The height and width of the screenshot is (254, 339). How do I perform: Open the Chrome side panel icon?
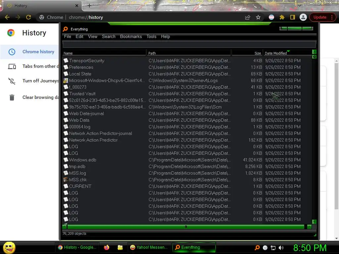(x=293, y=17)
